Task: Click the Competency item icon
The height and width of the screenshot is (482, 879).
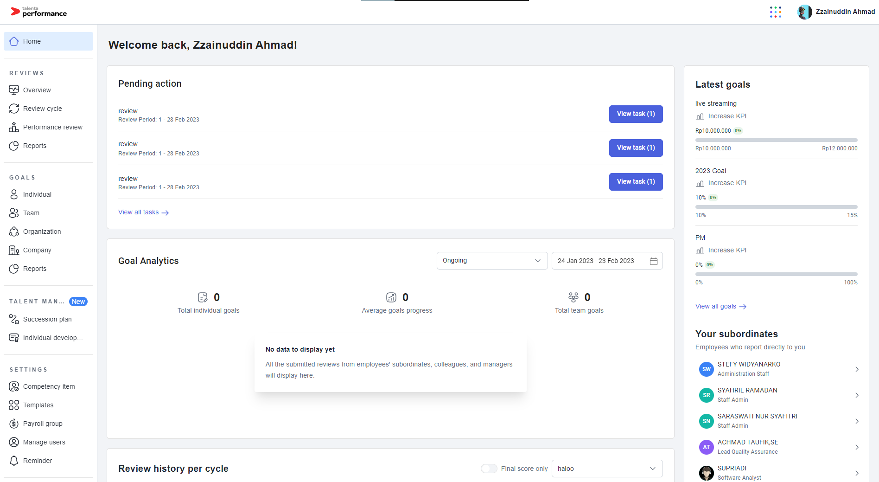Action: point(14,386)
